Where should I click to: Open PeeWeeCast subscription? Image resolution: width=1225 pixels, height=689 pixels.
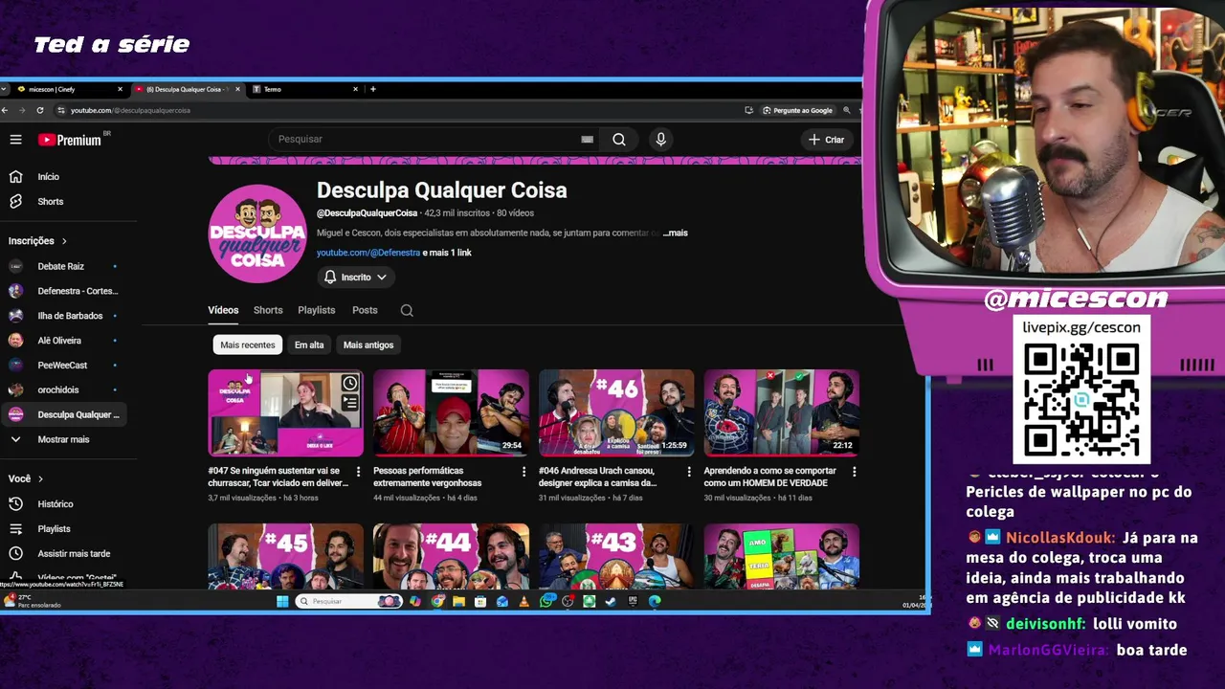coord(62,366)
